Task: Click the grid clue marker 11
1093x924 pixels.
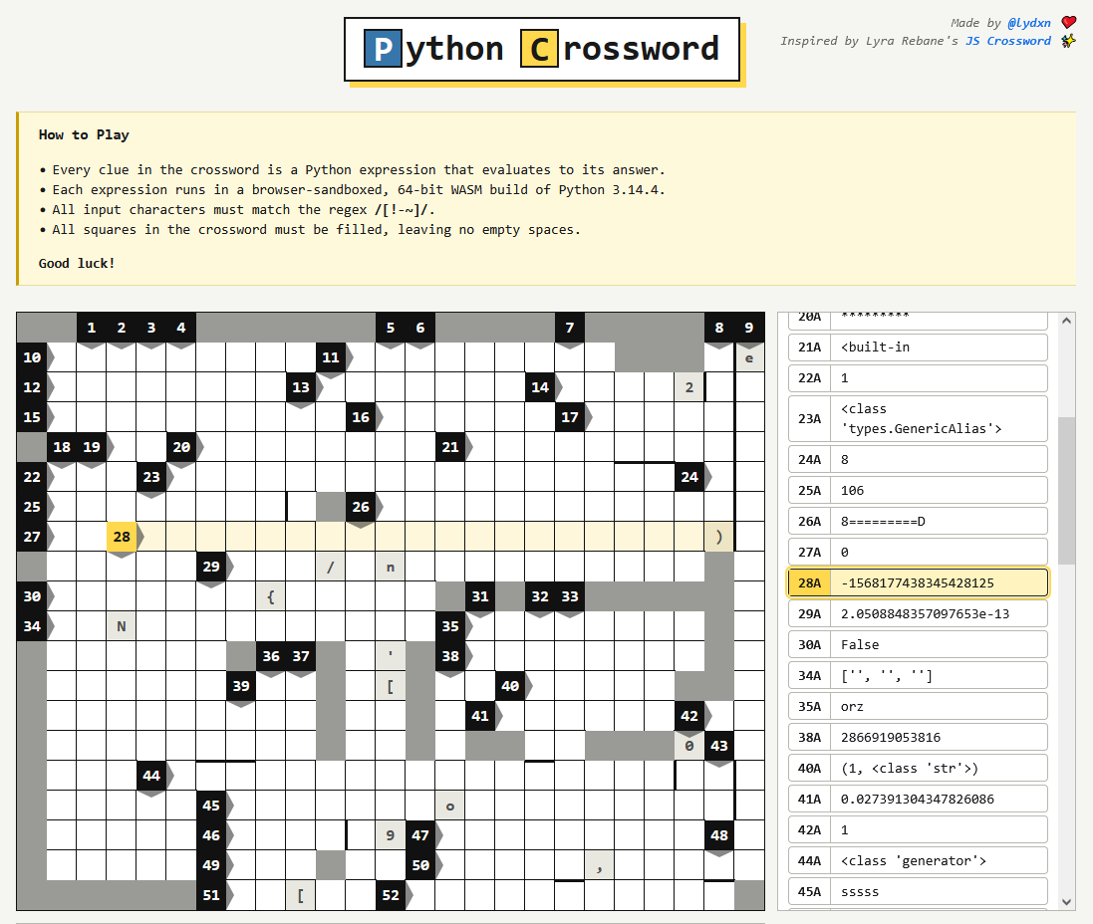Action: 331,357
